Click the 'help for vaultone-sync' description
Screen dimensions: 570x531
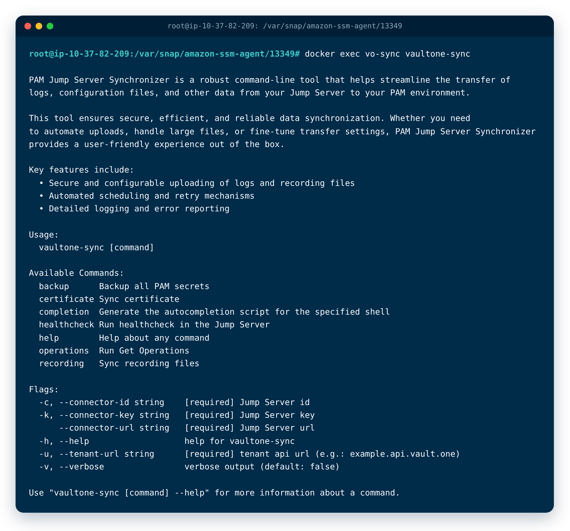click(240, 441)
